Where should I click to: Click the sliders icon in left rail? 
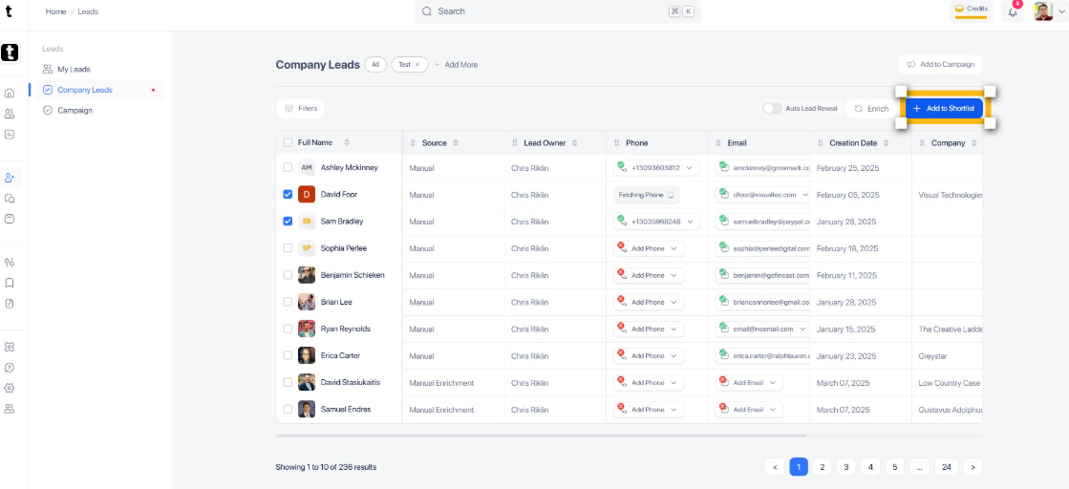(10, 263)
